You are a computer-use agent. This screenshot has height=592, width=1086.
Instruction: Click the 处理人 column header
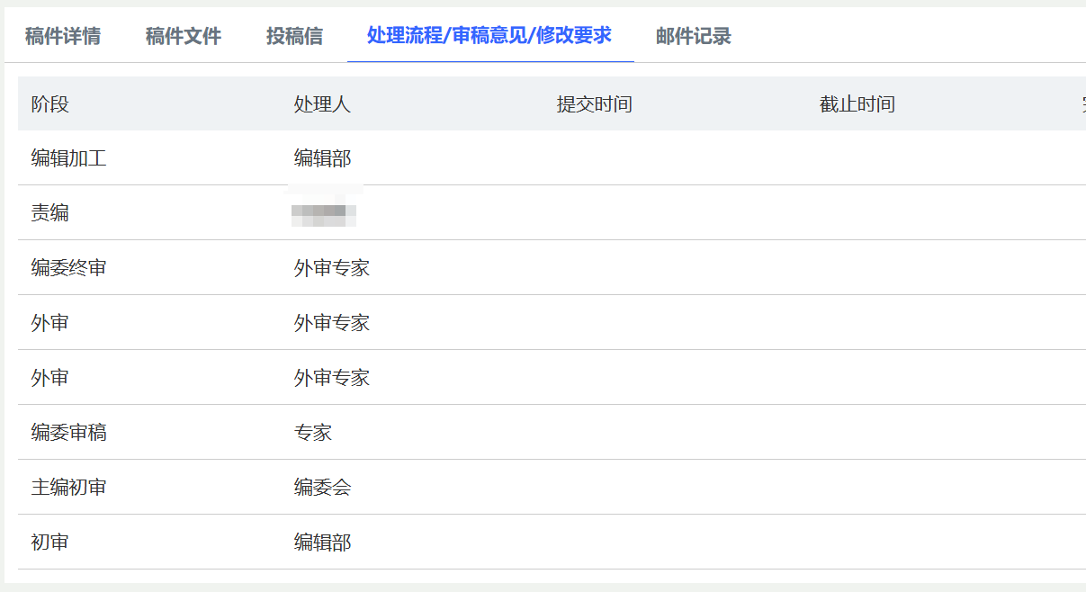322,104
